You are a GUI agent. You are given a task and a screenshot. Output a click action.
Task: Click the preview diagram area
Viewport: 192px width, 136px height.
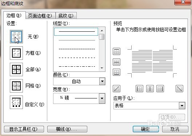pos(152,61)
